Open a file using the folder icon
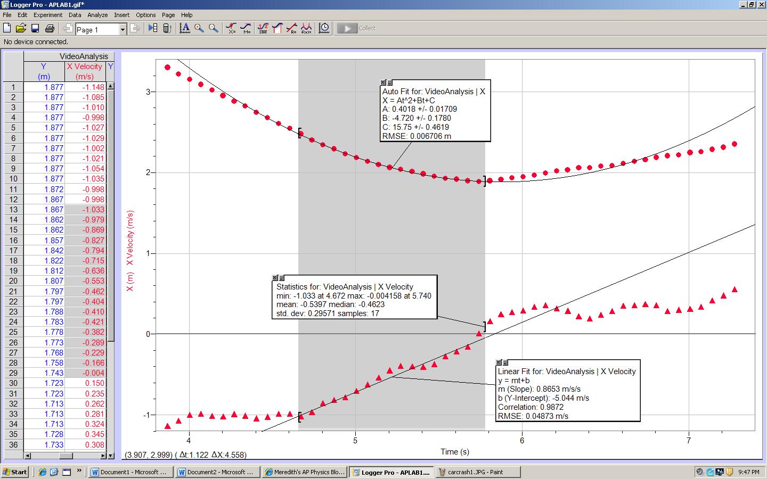The image size is (767, 479). (21, 28)
